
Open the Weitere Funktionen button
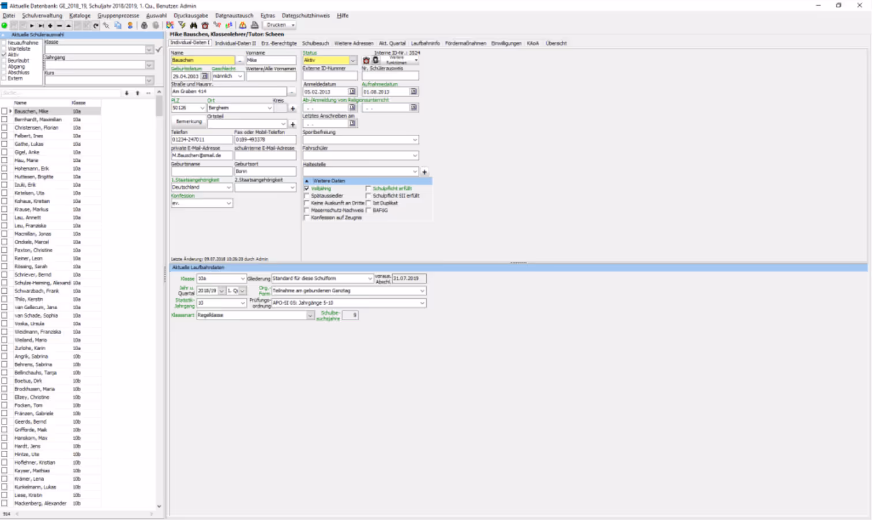(x=400, y=60)
